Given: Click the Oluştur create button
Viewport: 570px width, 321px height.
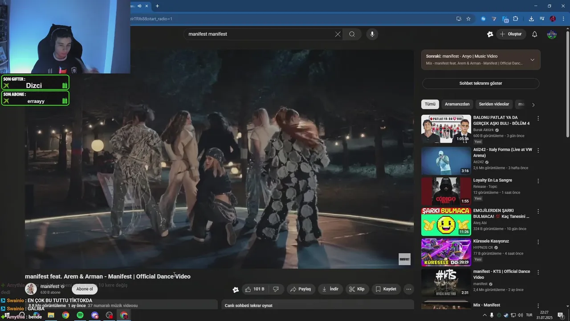Looking at the screenshot, I should tap(511, 34).
